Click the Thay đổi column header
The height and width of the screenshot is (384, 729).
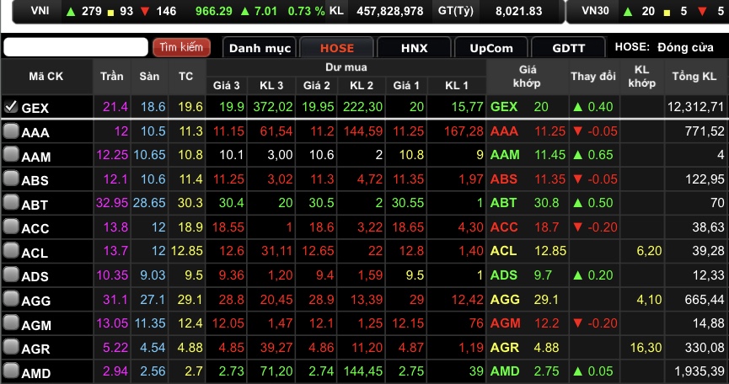pyautogui.click(x=593, y=77)
